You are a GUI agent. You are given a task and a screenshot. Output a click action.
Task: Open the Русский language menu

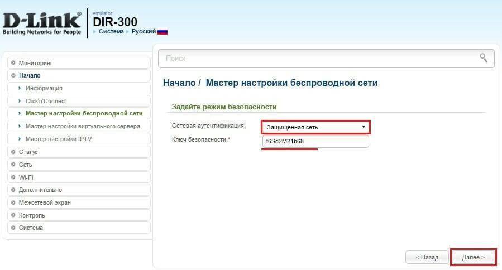click(x=144, y=32)
